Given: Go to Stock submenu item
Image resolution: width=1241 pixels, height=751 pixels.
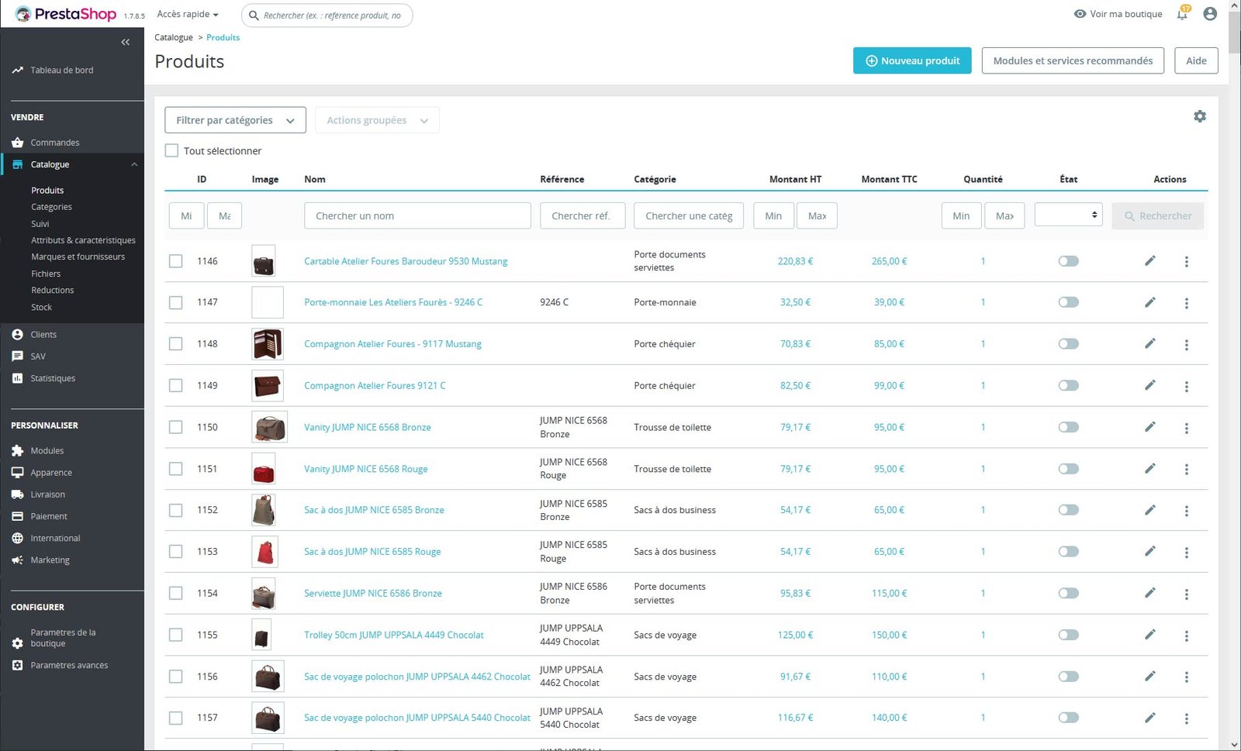Looking at the screenshot, I should [42, 308].
